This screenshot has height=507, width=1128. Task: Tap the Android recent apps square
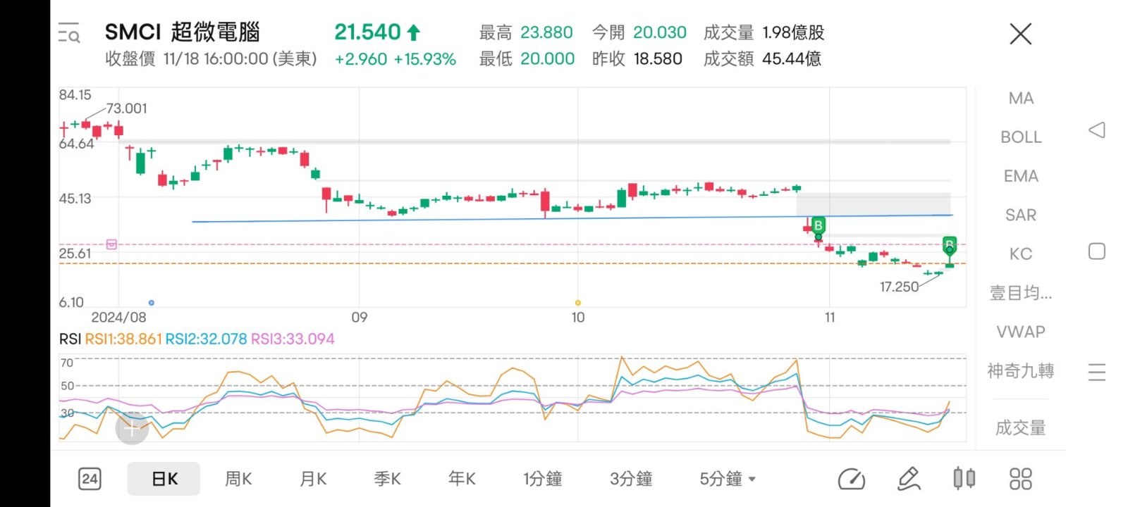1097,251
